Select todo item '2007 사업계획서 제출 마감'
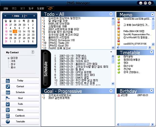The image size is (156, 127). point(64,29)
